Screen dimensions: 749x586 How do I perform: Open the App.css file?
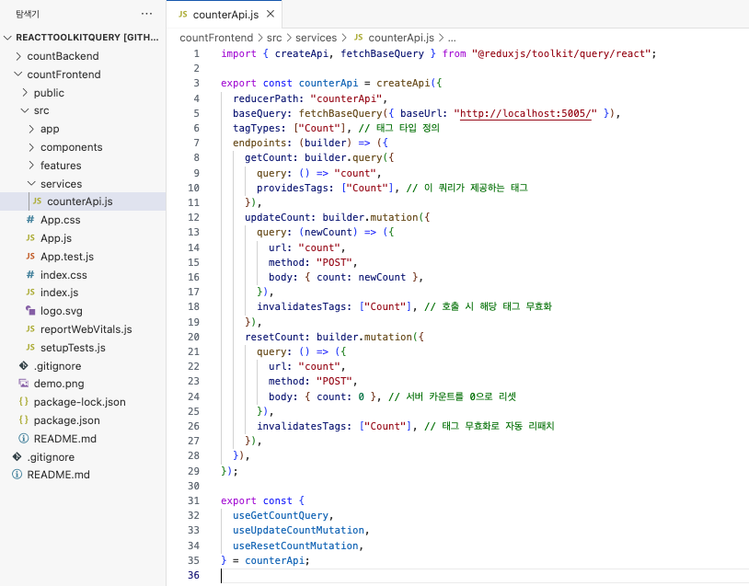[60, 220]
